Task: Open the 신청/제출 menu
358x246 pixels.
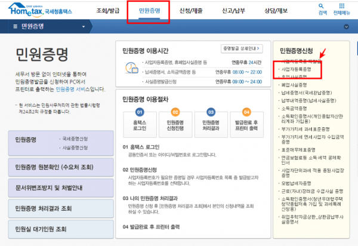Action: [x=192, y=11]
